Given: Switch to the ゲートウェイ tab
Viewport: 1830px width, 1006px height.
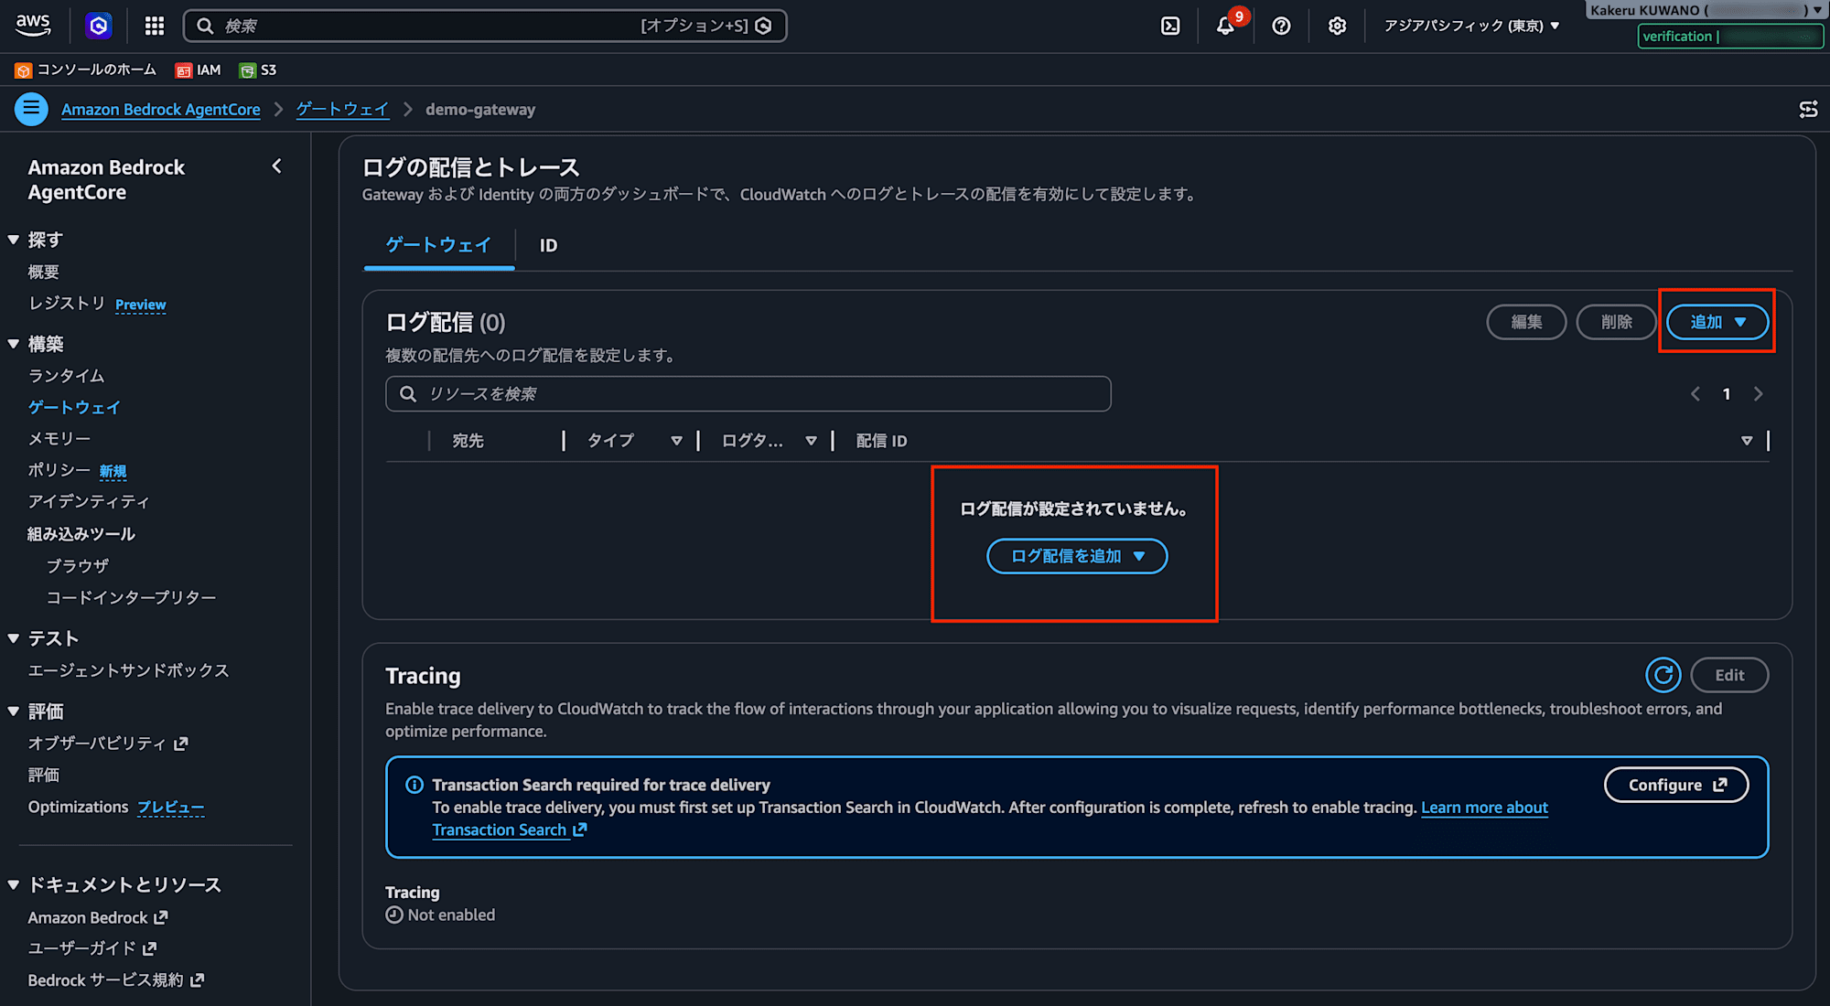Looking at the screenshot, I should click(x=438, y=245).
